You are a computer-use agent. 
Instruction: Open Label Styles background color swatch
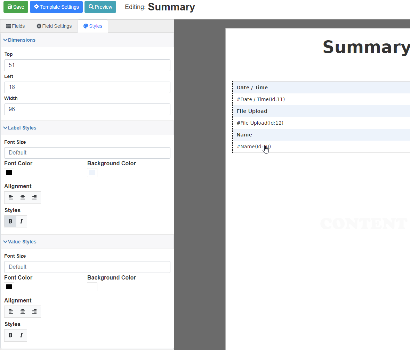click(x=92, y=173)
